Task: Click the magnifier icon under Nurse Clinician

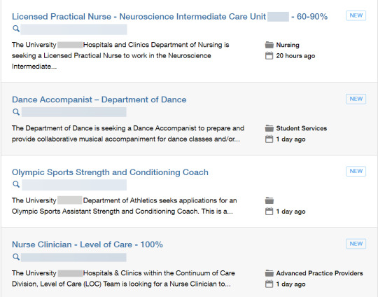Action: coord(16,257)
